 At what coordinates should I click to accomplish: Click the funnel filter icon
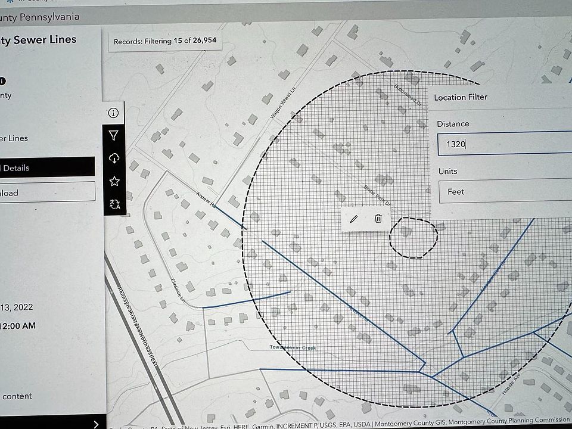114,136
